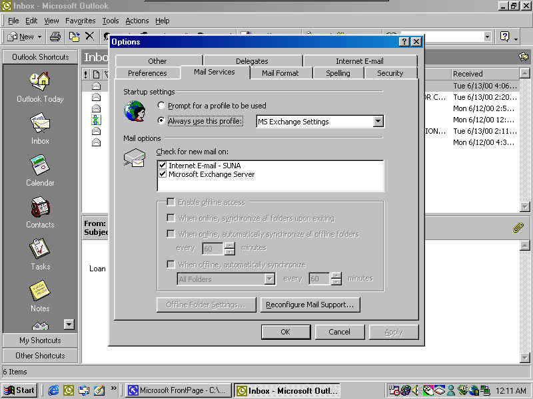Switch to the Internet E-mail tab
533x399 pixels.
coord(360,61)
